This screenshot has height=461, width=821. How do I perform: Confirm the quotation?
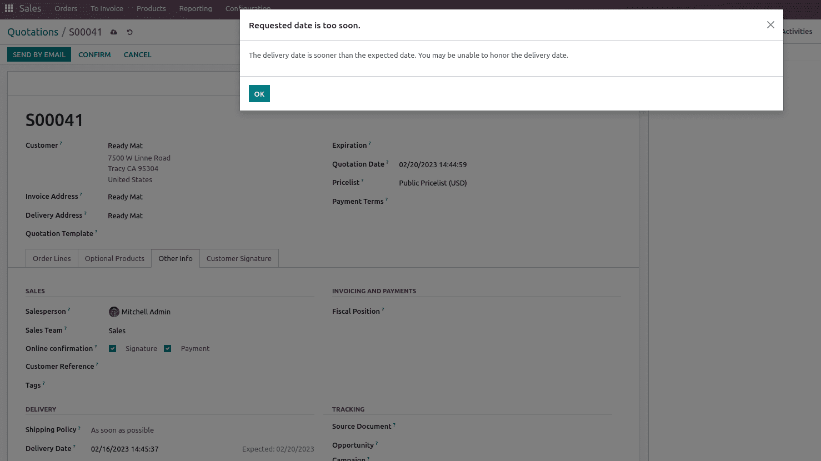pyautogui.click(x=94, y=54)
